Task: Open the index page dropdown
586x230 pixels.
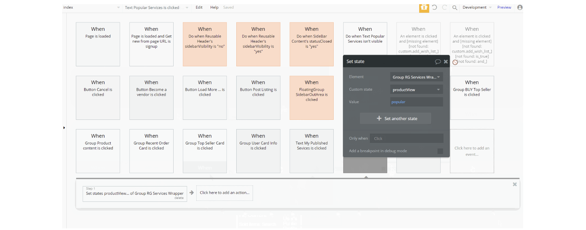Action: 92,7
